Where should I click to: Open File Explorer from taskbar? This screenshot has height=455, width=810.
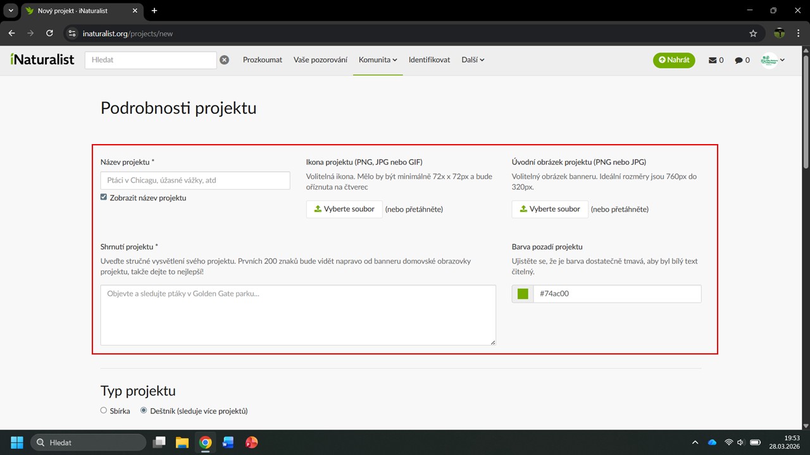[x=182, y=442]
